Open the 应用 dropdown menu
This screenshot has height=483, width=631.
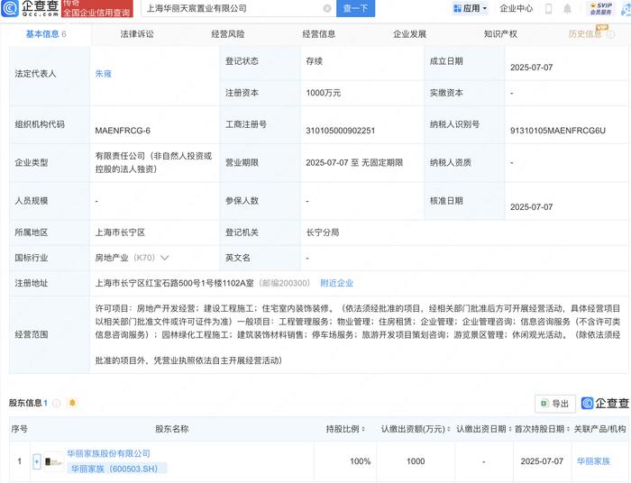[470, 8]
